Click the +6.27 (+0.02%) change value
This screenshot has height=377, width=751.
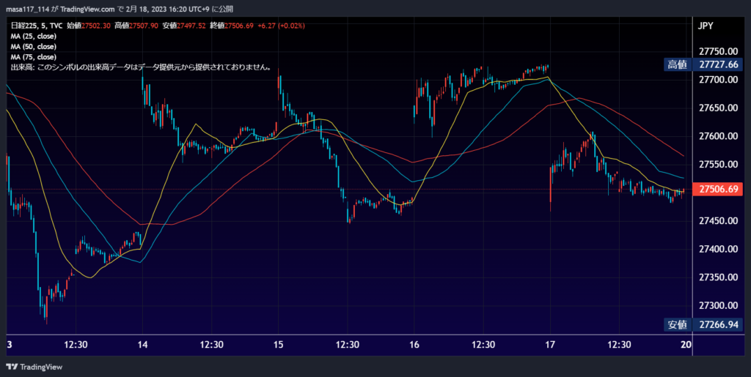click(x=281, y=26)
